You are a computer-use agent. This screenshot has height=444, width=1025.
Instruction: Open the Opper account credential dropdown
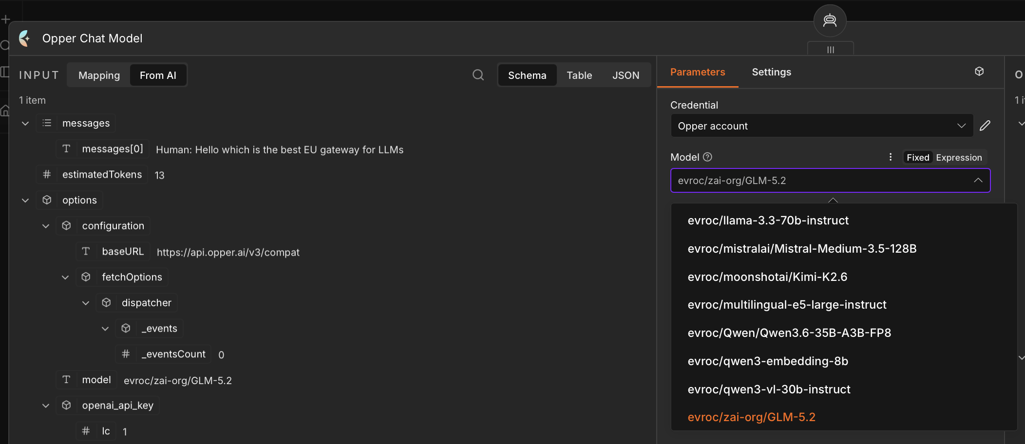coord(822,126)
